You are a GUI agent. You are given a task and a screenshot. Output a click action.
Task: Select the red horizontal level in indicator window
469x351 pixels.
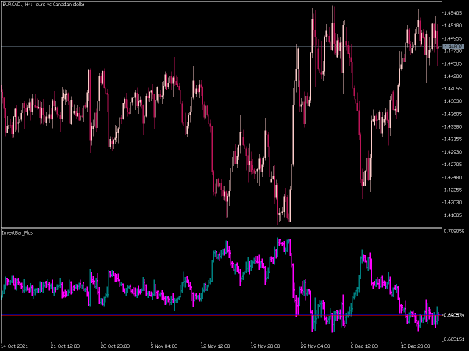(x=221, y=315)
